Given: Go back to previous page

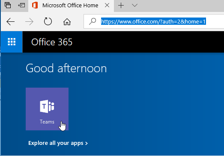Looking at the screenshot, I should (10, 22).
